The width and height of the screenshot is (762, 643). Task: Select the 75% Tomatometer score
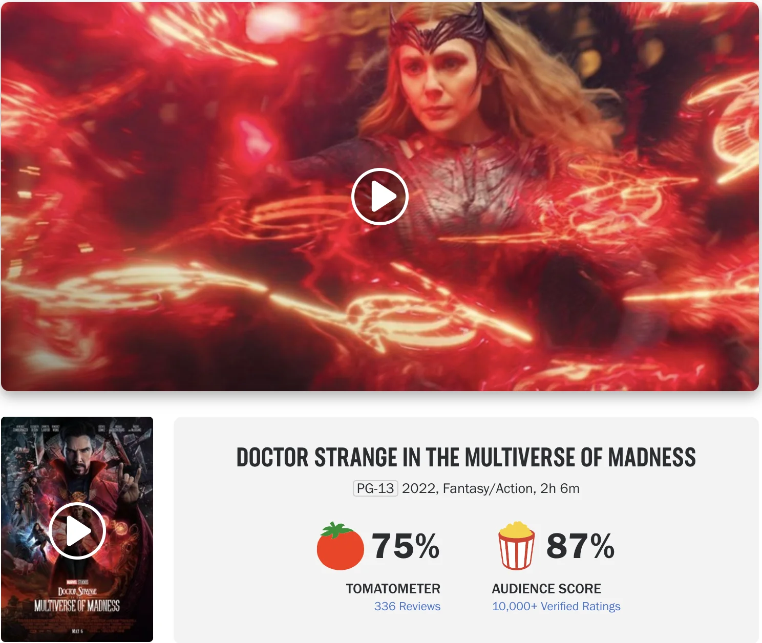pos(406,546)
